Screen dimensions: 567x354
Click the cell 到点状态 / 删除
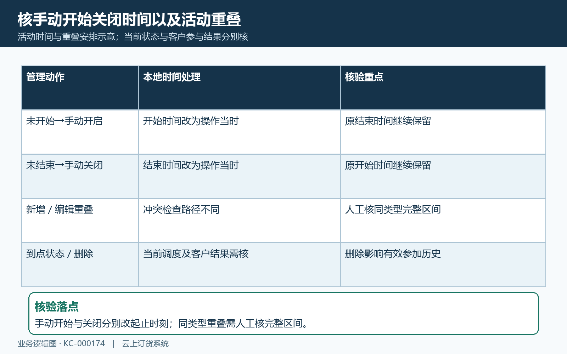pos(80,265)
